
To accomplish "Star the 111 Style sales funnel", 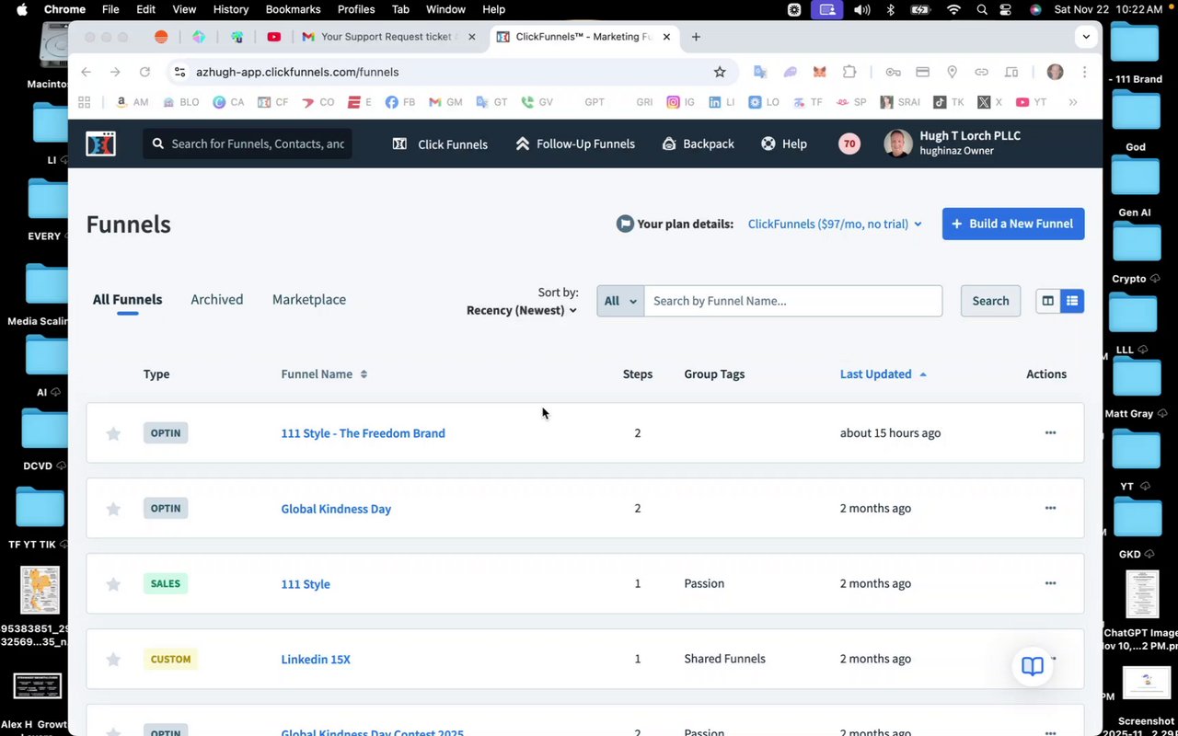I will tap(113, 584).
